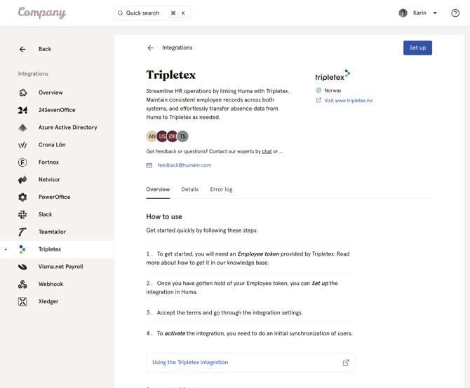Click the 24SevenOffice icon

point(22,110)
